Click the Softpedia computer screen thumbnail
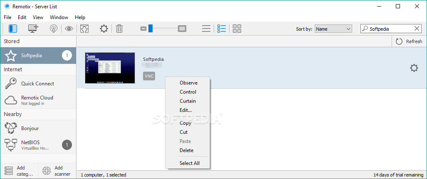This screenshot has height=179, width=427. [110, 68]
